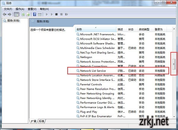This screenshot has height=130, width=178.
Task: Select the Parental Controls service name
Action: pyautogui.click(x=91, y=84)
